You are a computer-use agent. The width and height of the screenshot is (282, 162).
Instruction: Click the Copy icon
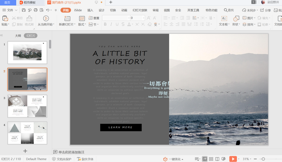[x=14, y=24]
